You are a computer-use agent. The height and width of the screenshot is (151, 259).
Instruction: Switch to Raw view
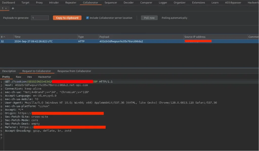coord(18,77)
